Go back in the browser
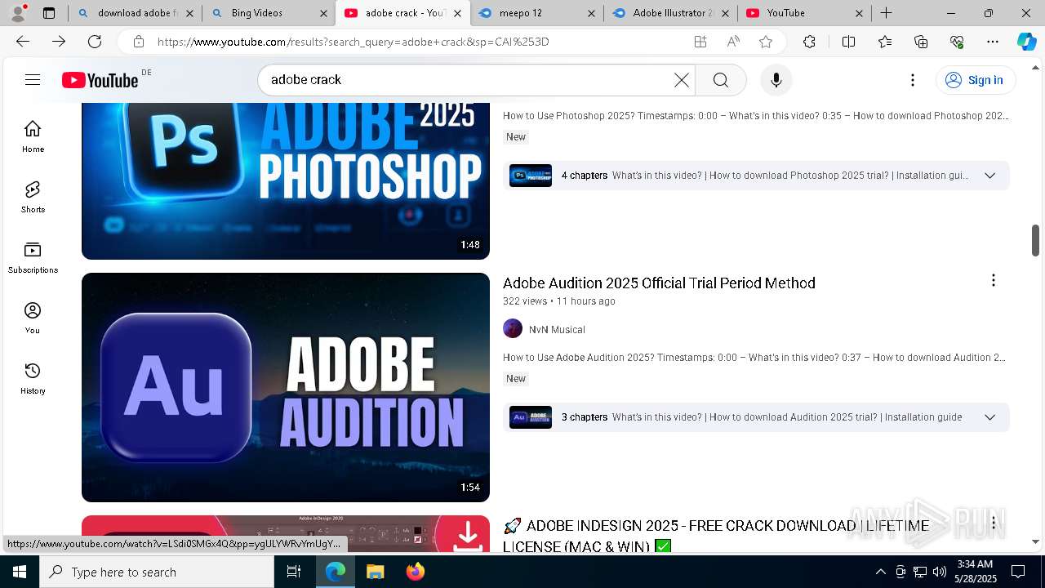 (23, 42)
